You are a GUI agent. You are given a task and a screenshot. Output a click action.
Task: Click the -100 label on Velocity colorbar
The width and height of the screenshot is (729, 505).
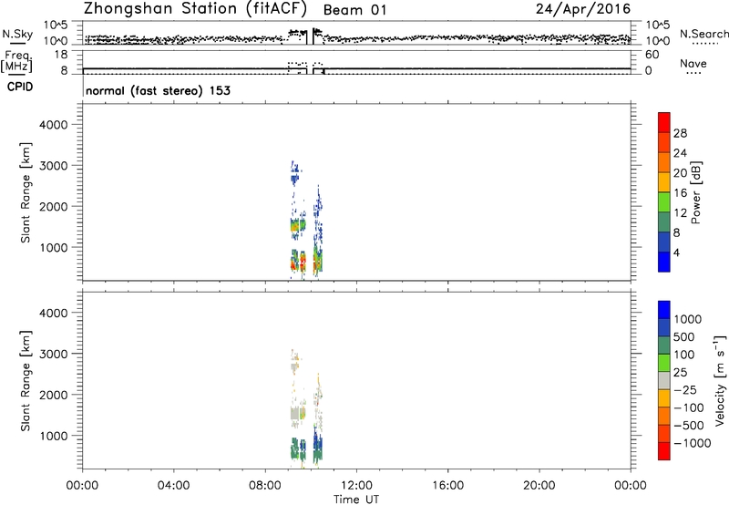tap(689, 407)
